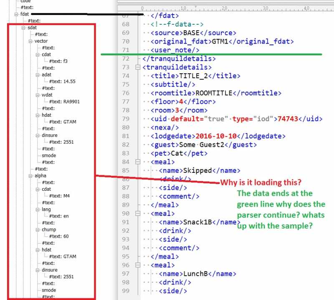Fold the tranquildetails block at line 73
Screen dimensions: 334x300
tap(138, 67)
